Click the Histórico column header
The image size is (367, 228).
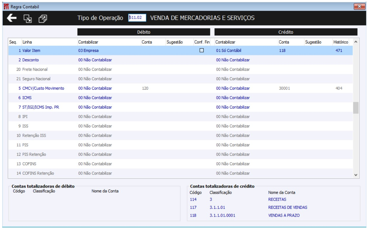341,42
